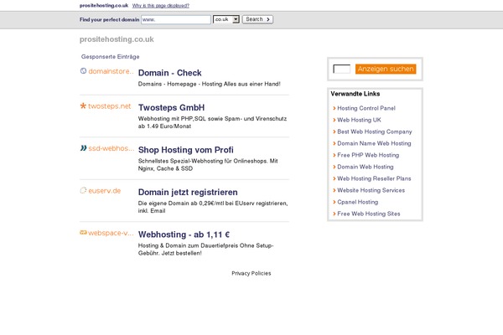Click the gray prositehosting.co.uk page heading
The width and height of the screenshot is (503, 335).
pos(117,39)
